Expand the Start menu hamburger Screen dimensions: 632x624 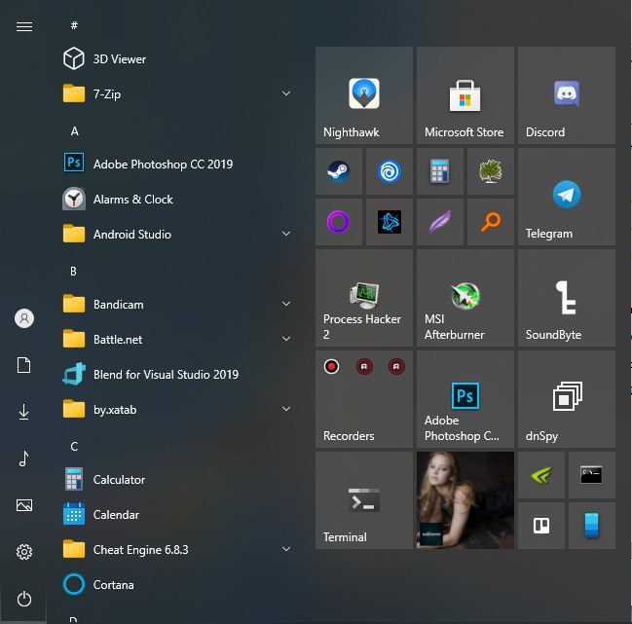[24, 26]
